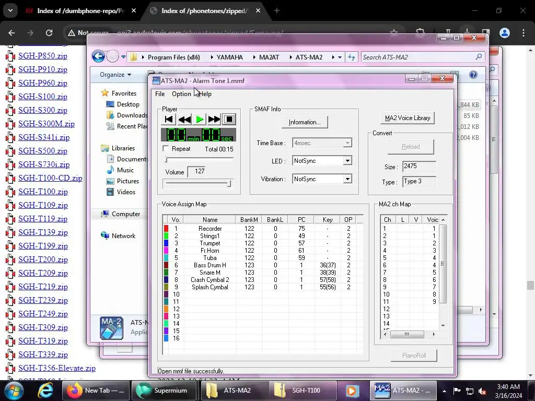The image size is (535, 401).
Task: Click the blue swatch for Trumpet voice
Action: point(166,243)
